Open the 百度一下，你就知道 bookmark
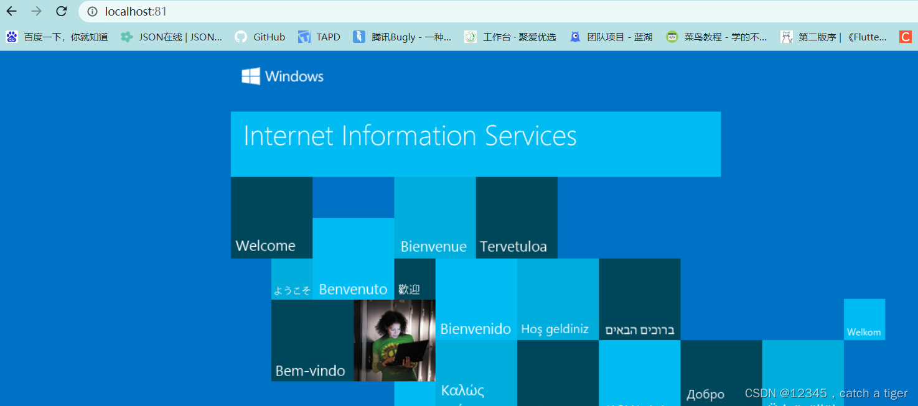This screenshot has height=406, width=918. tap(66, 37)
